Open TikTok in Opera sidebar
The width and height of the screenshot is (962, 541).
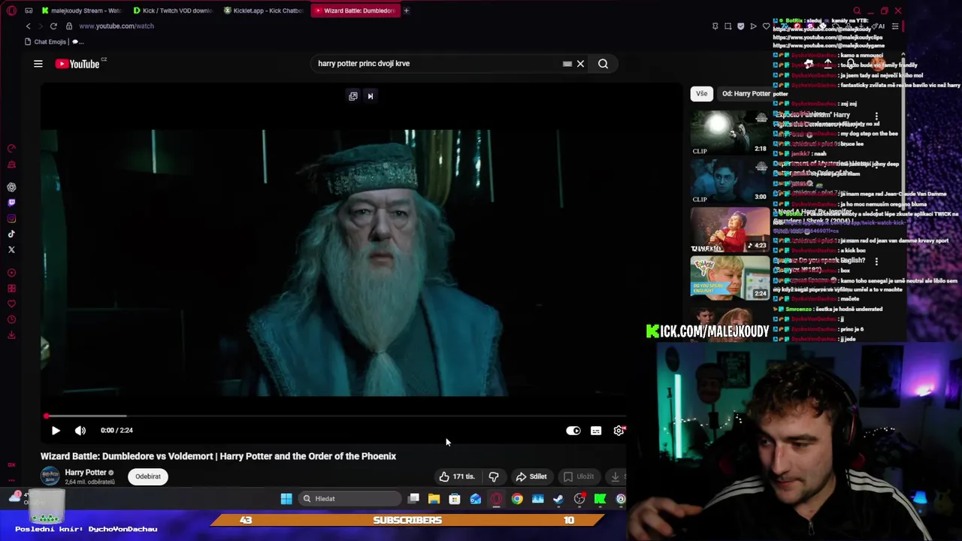[x=11, y=234]
